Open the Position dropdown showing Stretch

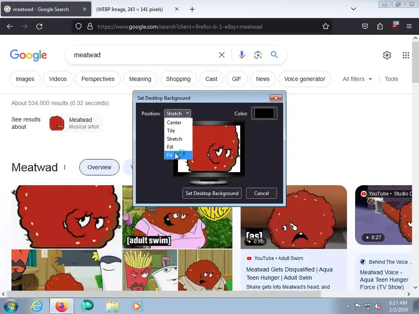coord(178,114)
